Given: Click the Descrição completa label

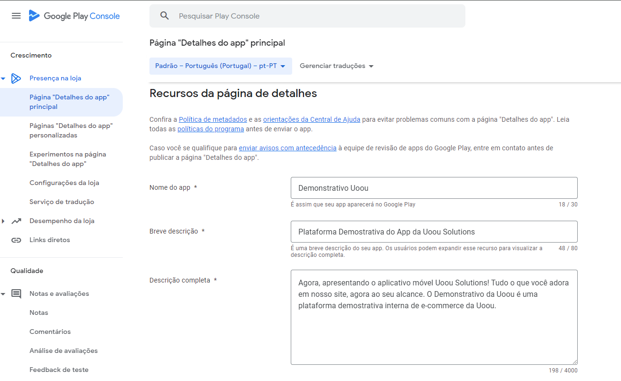Looking at the screenshot, I should coord(180,281).
